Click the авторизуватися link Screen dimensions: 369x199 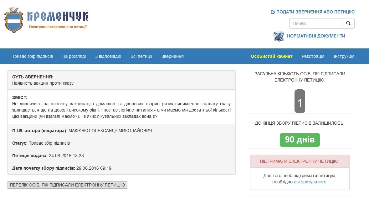(x=310, y=182)
